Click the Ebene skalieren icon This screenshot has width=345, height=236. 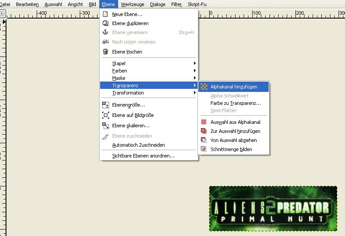coord(105,126)
